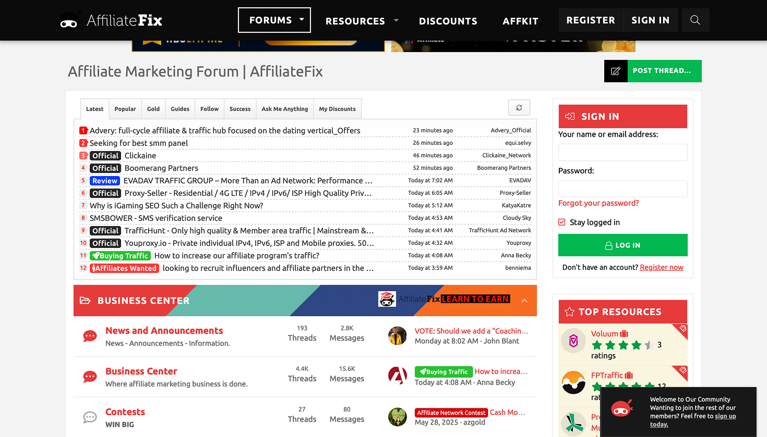This screenshot has height=437, width=767.
Task: Expand the Forums dropdown arrow
Action: point(302,20)
